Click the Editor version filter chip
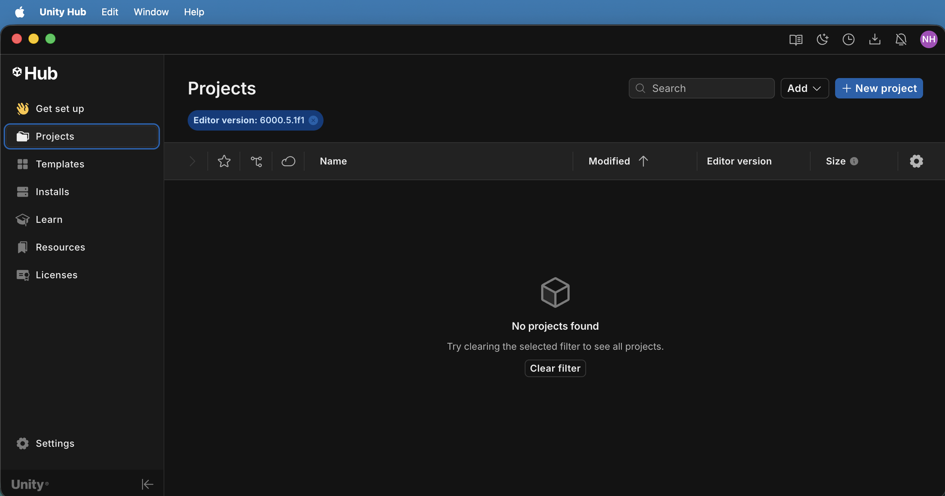 (x=255, y=120)
